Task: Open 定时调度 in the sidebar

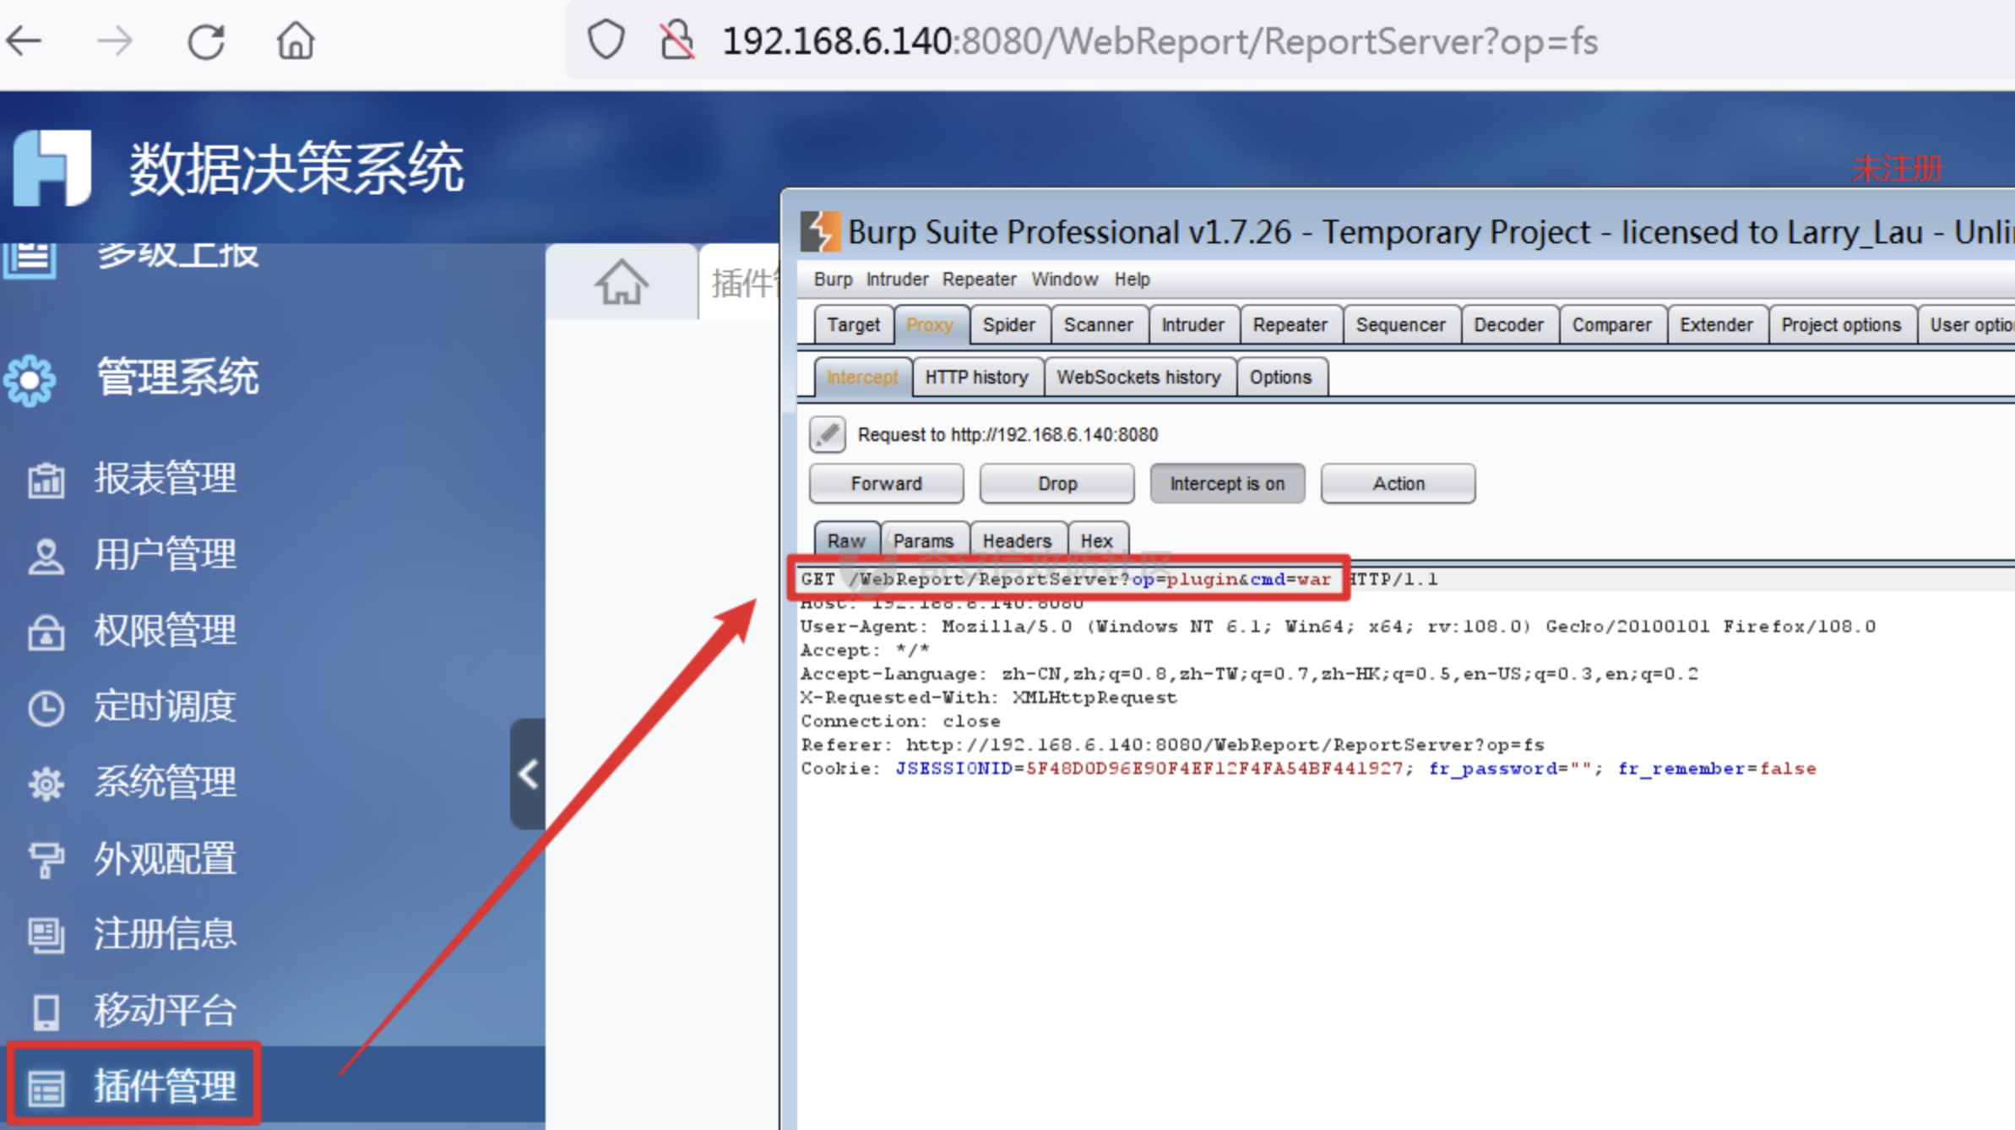Action: (x=166, y=706)
